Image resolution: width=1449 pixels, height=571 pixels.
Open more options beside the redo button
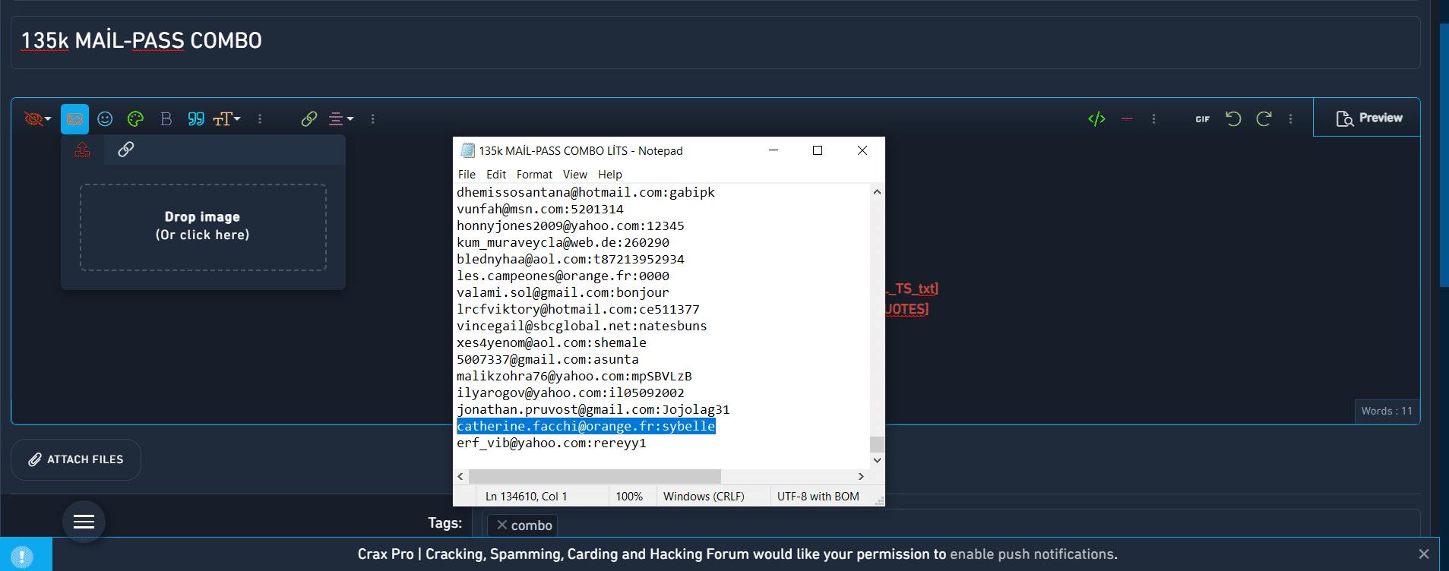point(1290,119)
